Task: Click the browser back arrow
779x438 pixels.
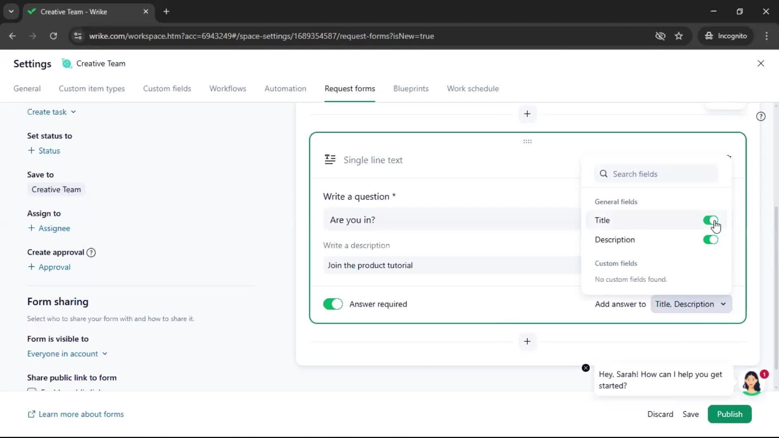Action: pos(13,36)
